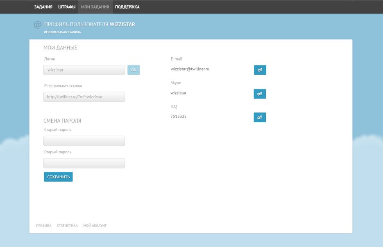Click the СОХРАНИТЬ button
Image resolution: width=383 pixels, height=247 pixels.
click(58, 177)
